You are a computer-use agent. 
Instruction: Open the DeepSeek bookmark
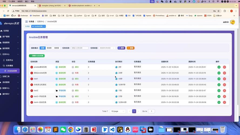coord(35,16)
